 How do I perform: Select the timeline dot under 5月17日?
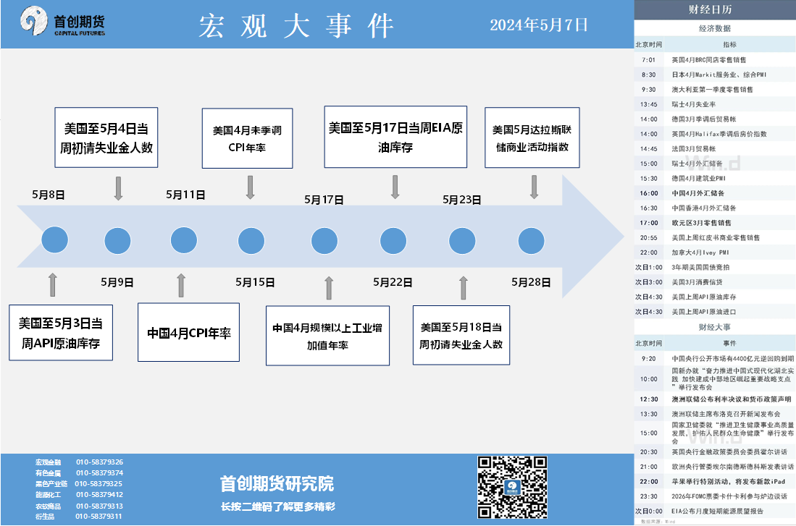coord(324,240)
